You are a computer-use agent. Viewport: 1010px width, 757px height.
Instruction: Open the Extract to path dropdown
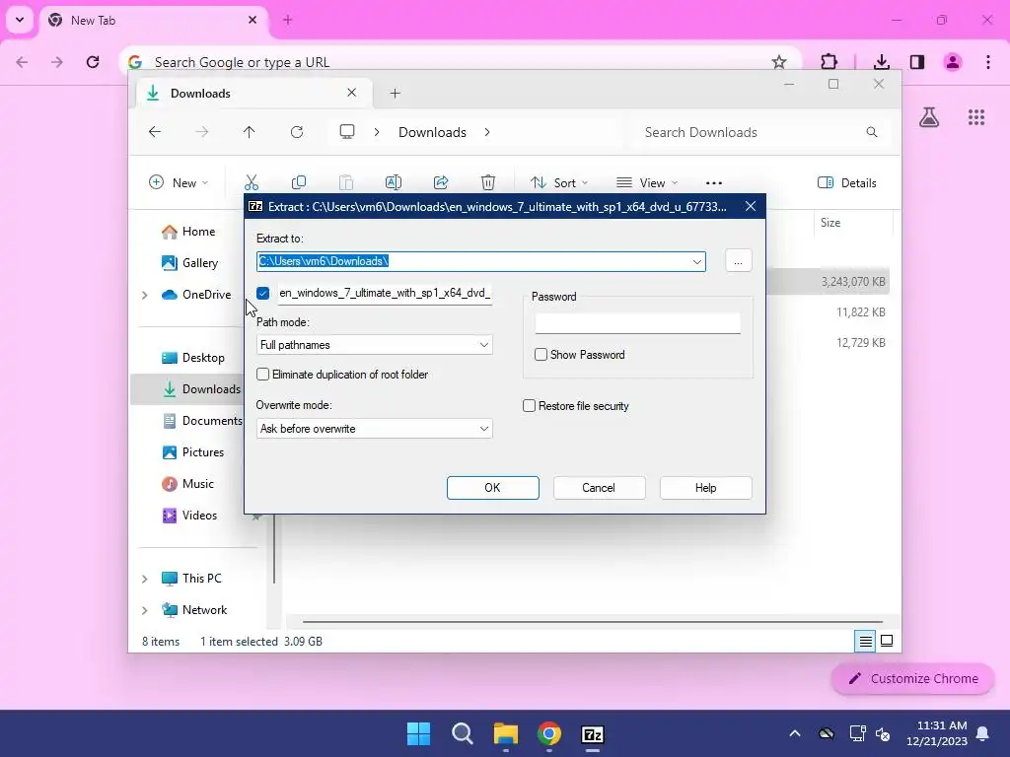[697, 261]
